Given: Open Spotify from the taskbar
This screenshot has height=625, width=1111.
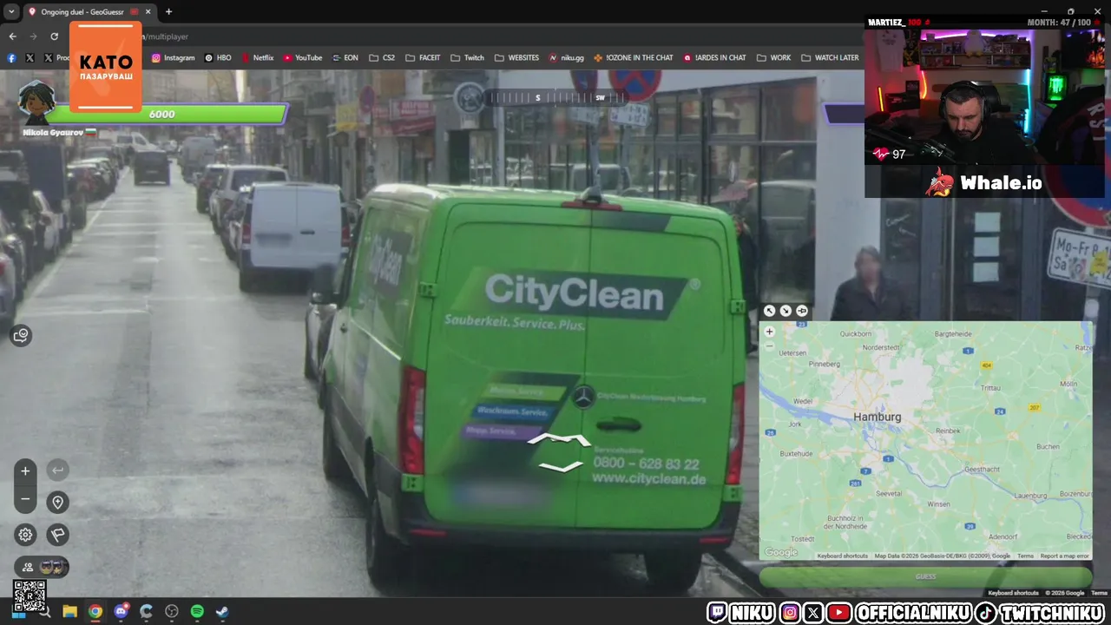Looking at the screenshot, I should coord(197,612).
